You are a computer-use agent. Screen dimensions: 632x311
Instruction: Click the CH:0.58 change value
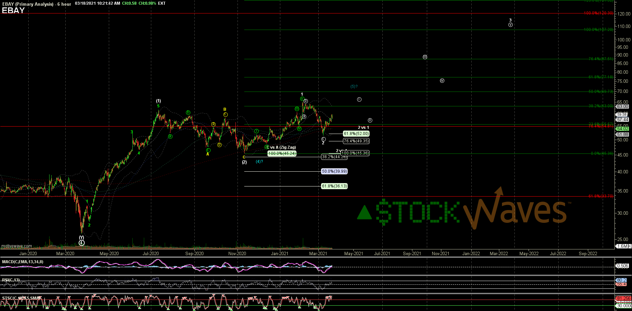[129, 4]
